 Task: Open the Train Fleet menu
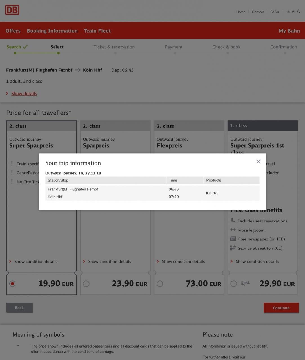pos(97,31)
